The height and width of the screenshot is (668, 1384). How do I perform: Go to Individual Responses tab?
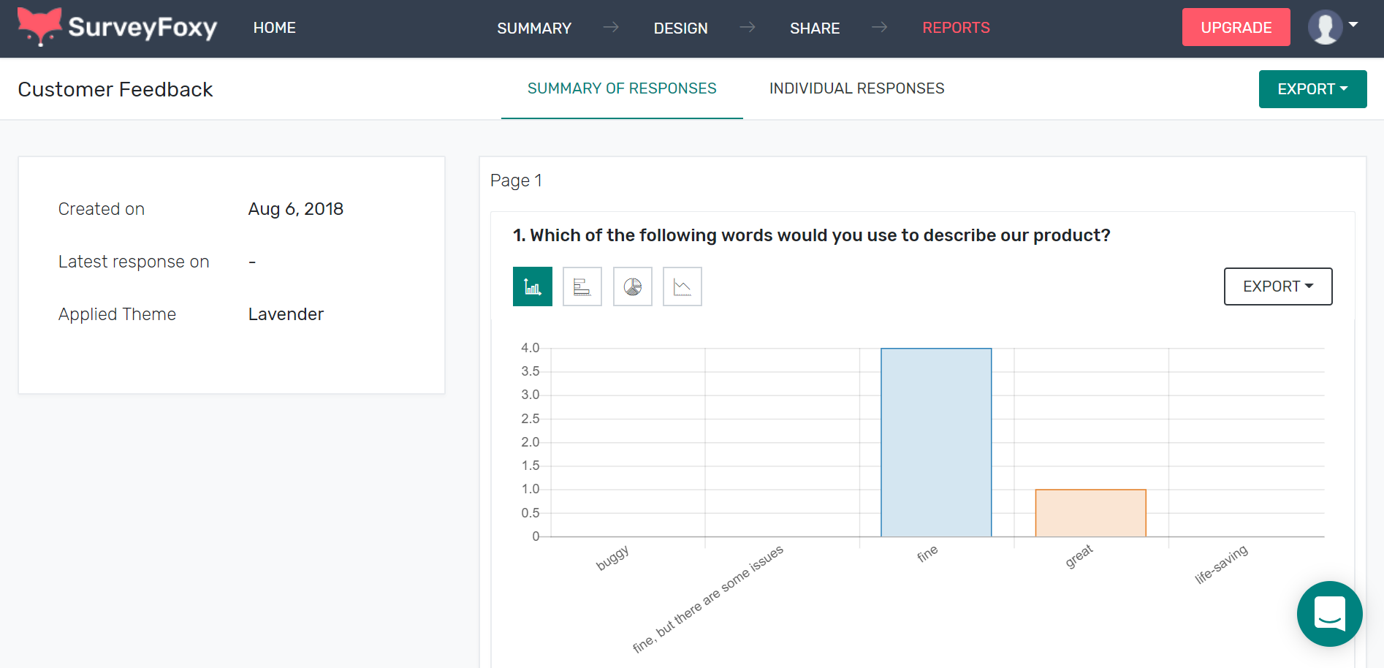856,88
